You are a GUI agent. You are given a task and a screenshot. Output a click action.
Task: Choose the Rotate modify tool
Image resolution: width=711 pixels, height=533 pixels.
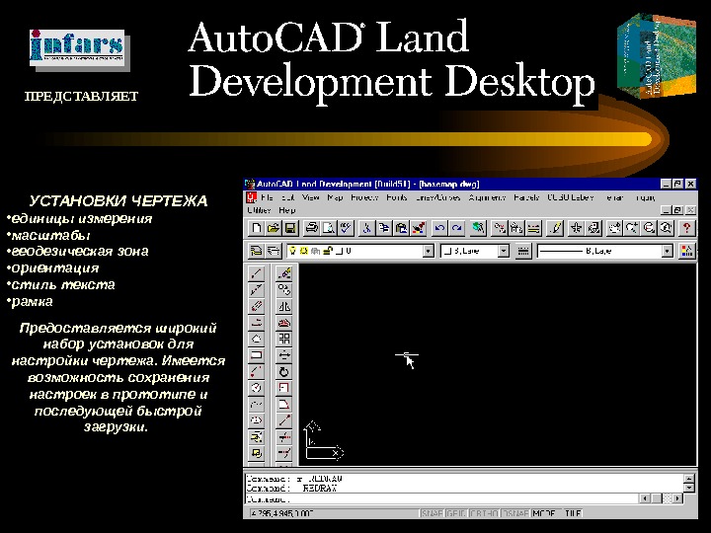click(x=284, y=371)
